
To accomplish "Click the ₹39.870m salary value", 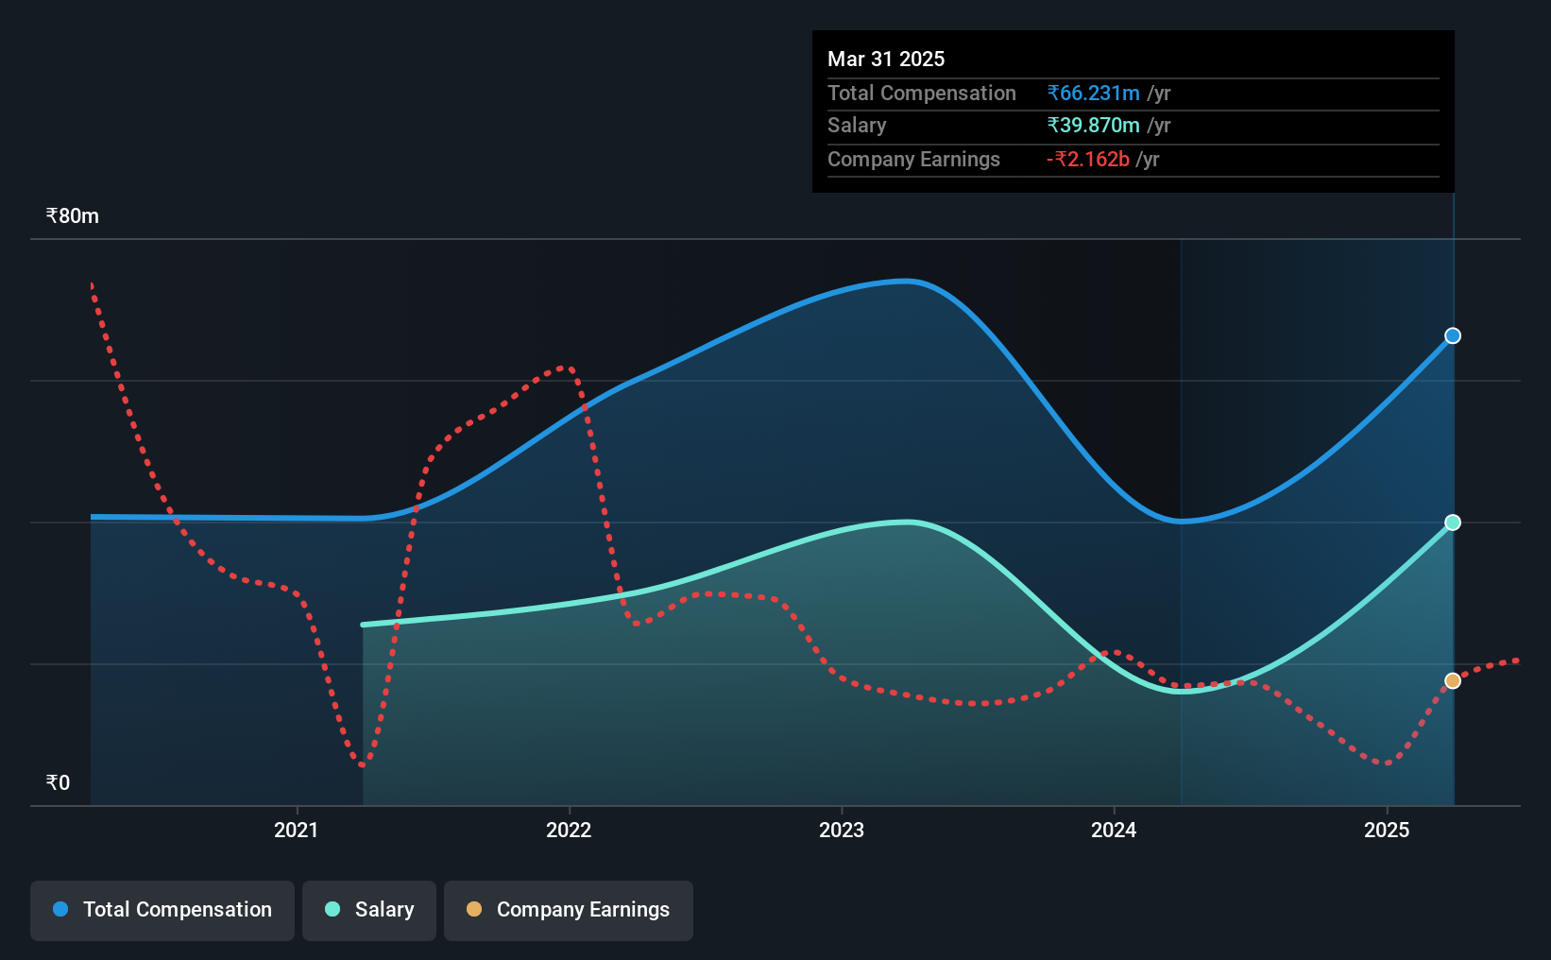I will pyautogui.click(x=1093, y=125).
